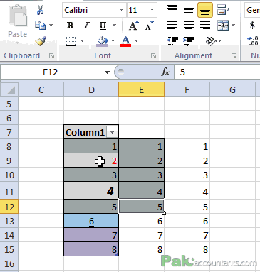
Task: Open the Clipboard dialog launcher
Action: (x=51, y=56)
